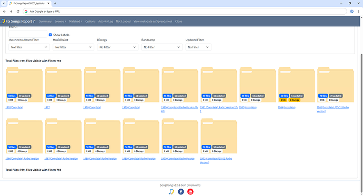Open the 1980(Complete) Radio Version (1-40) link
This screenshot has height=196, width=363.
tap(179, 109)
